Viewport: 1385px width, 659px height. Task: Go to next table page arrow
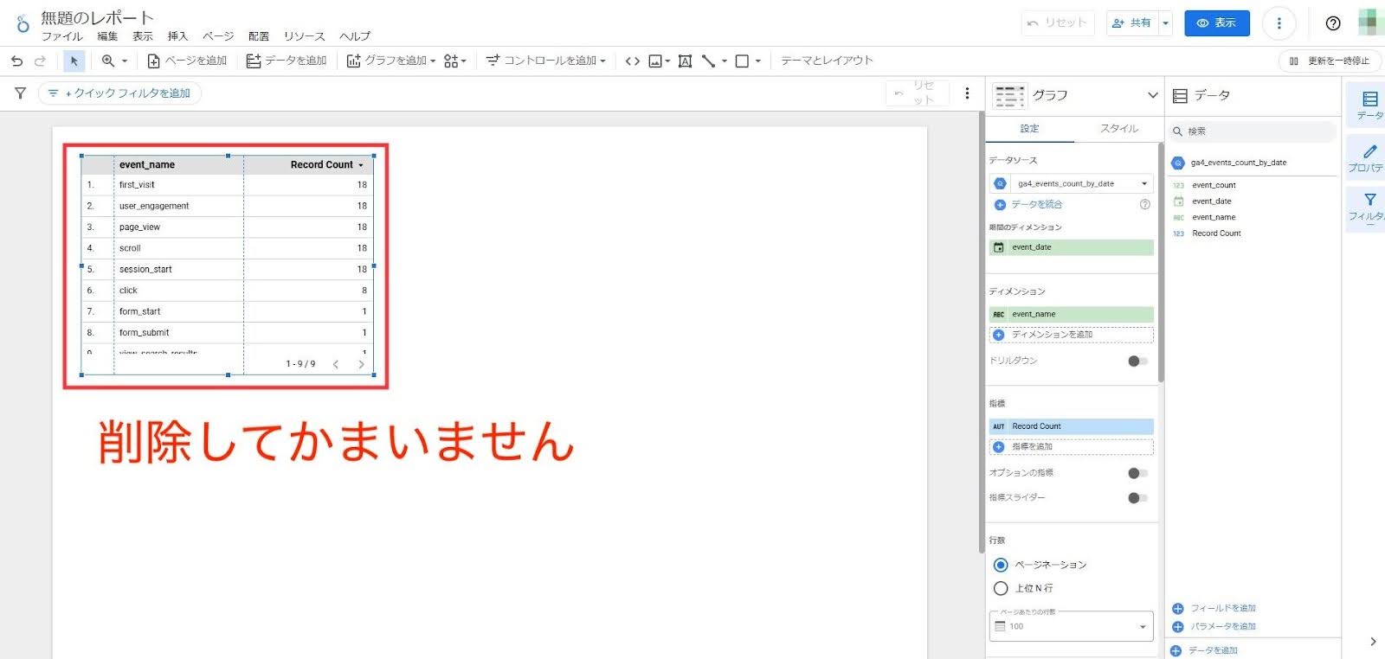(361, 364)
